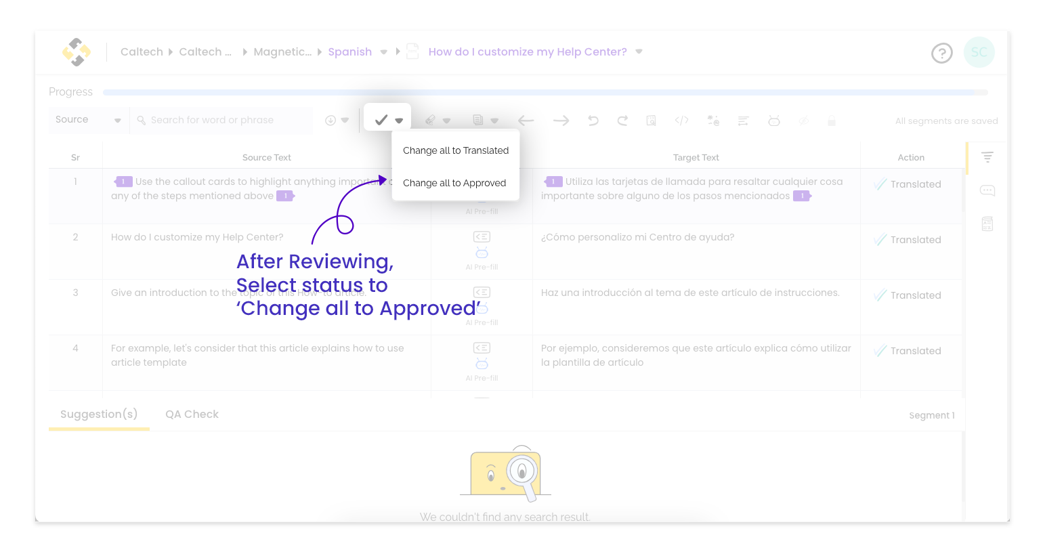Open the SC user avatar

[x=979, y=52]
